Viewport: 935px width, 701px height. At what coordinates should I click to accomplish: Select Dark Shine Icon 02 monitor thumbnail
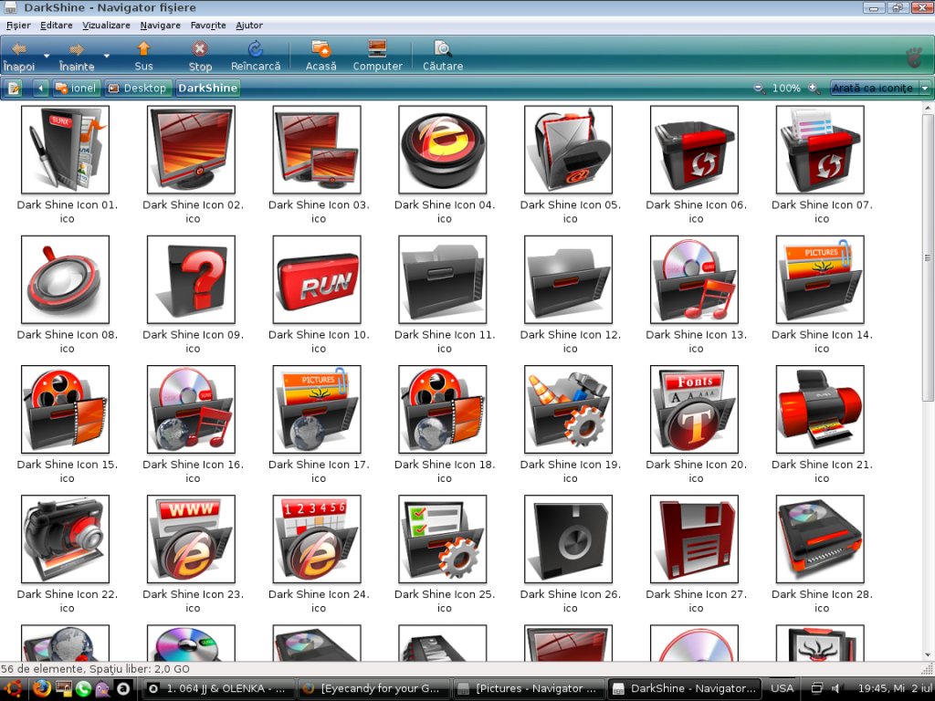191,150
